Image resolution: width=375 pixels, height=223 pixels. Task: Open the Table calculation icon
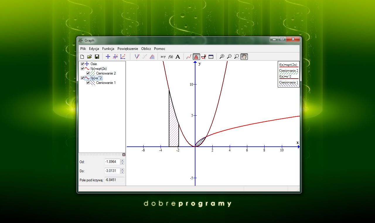211,57
